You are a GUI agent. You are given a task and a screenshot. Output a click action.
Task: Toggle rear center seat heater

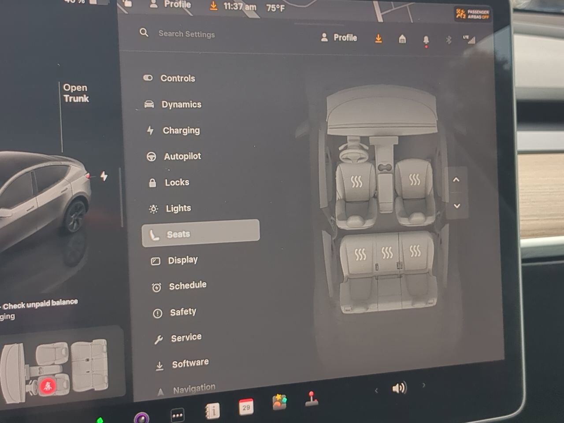tap(387, 252)
